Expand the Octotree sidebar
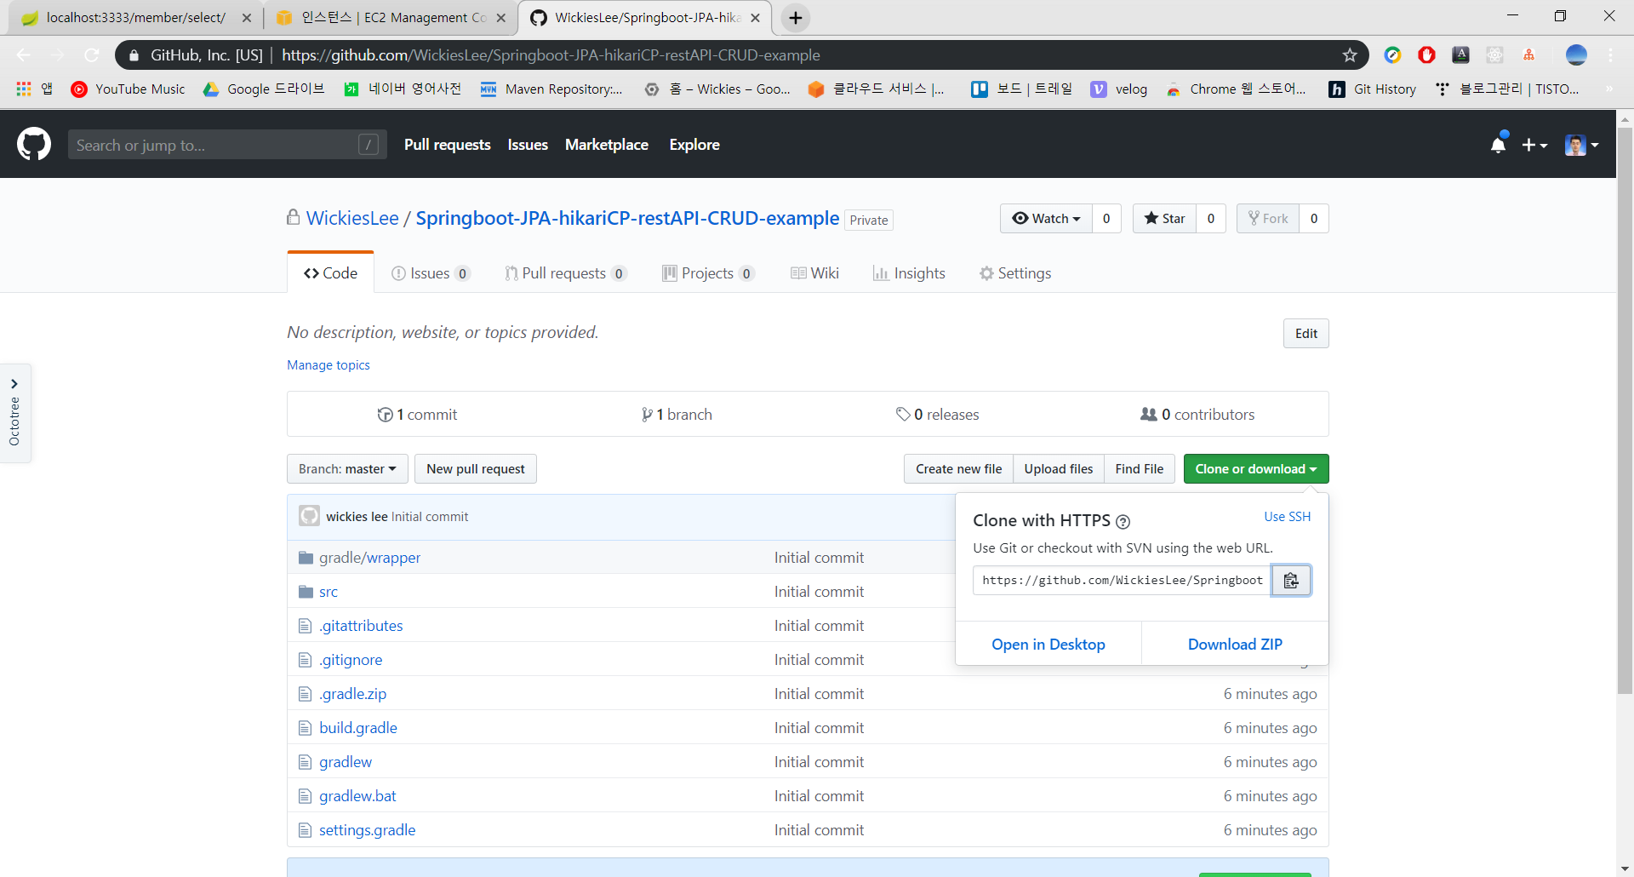 pyautogui.click(x=14, y=414)
